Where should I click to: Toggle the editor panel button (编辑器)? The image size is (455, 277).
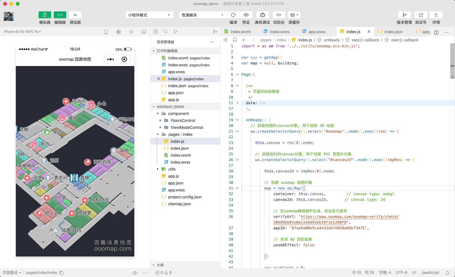(x=60, y=15)
